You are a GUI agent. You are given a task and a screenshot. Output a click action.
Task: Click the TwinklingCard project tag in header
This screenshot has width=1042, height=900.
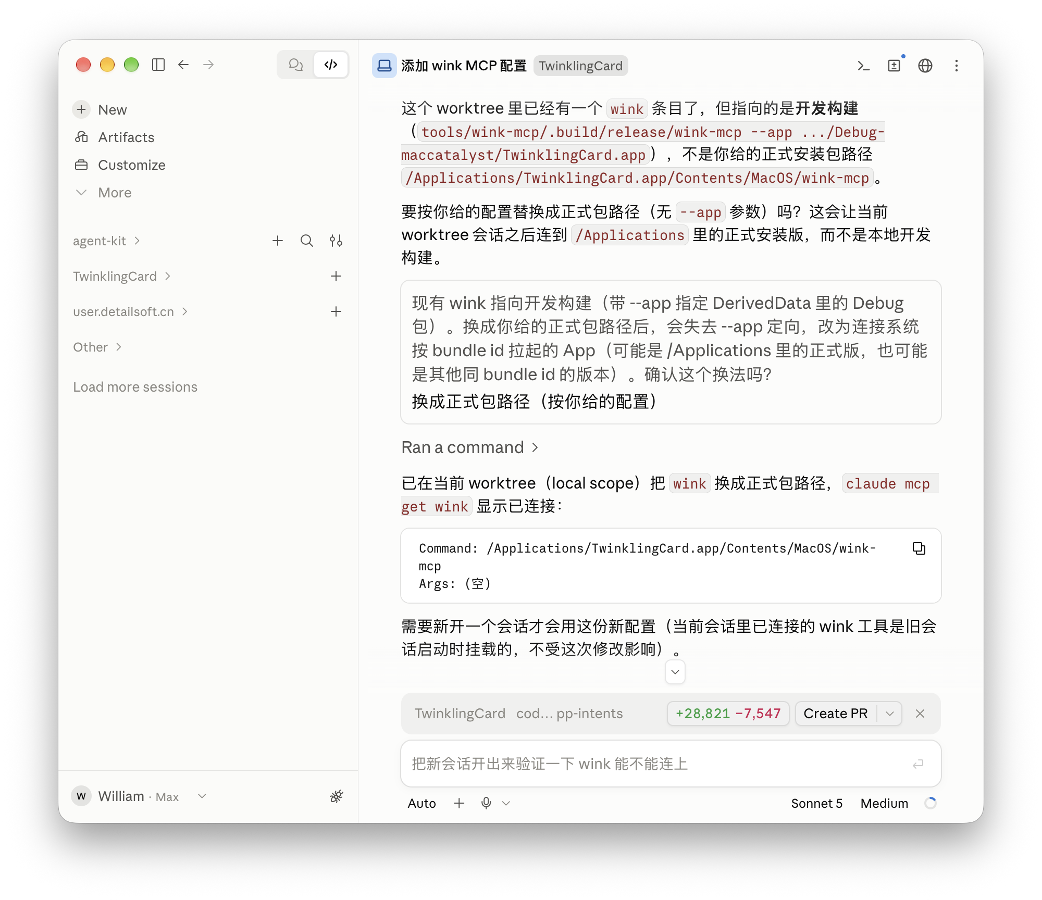[580, 66]
